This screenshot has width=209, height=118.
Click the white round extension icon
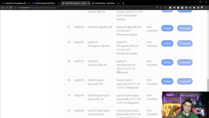pos(178,8)
